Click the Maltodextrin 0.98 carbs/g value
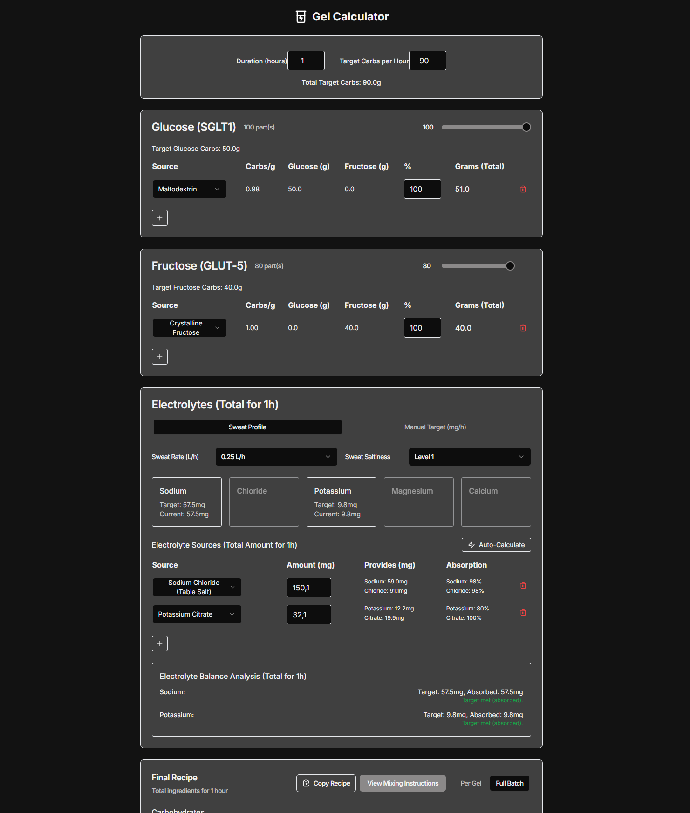This screenshot has height=813, width=690. pyautogui.click(x=253, y=189)
